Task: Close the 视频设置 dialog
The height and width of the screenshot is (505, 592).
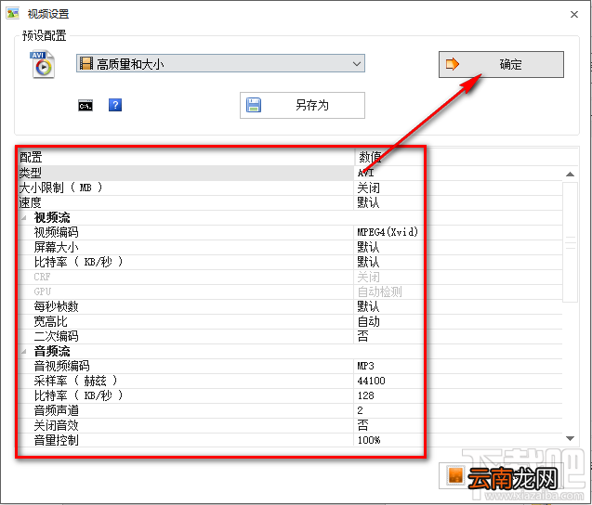Action: tap(574, 14)
